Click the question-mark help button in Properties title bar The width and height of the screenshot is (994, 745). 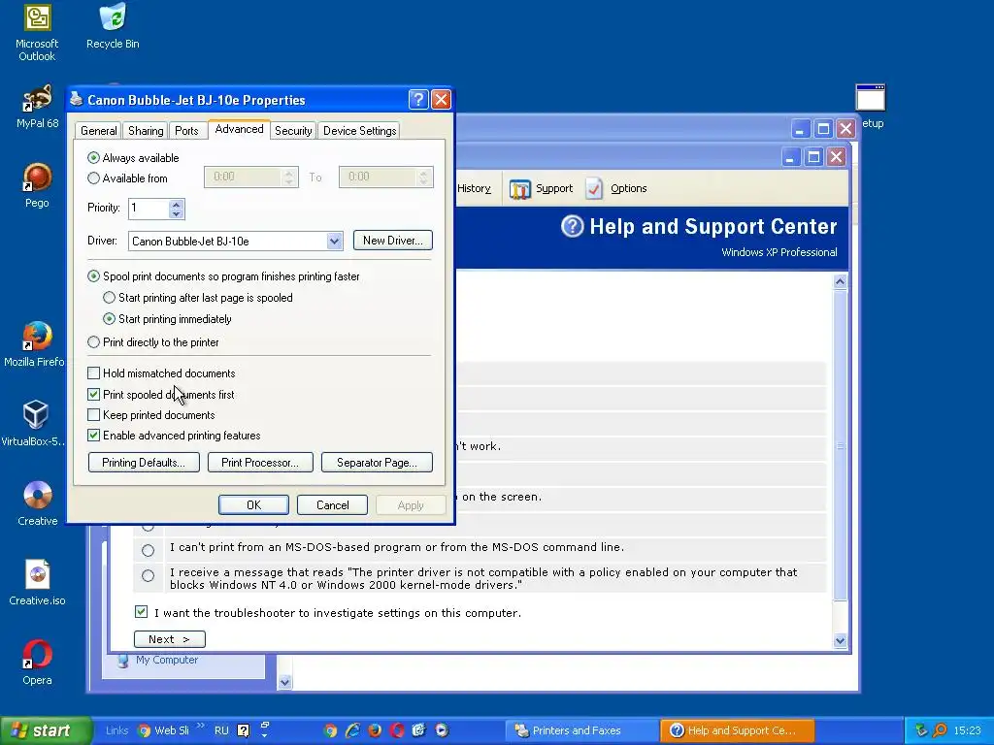pos(418,100)
